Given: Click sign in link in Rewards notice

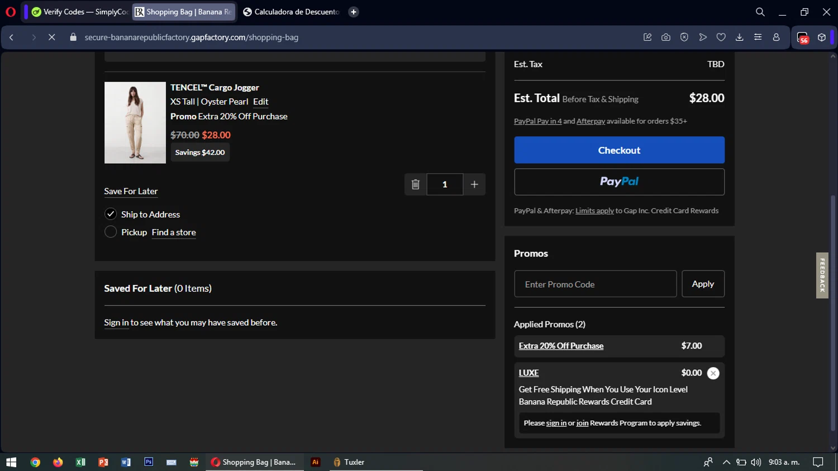Looking at the screenshot, I should 556,423.
